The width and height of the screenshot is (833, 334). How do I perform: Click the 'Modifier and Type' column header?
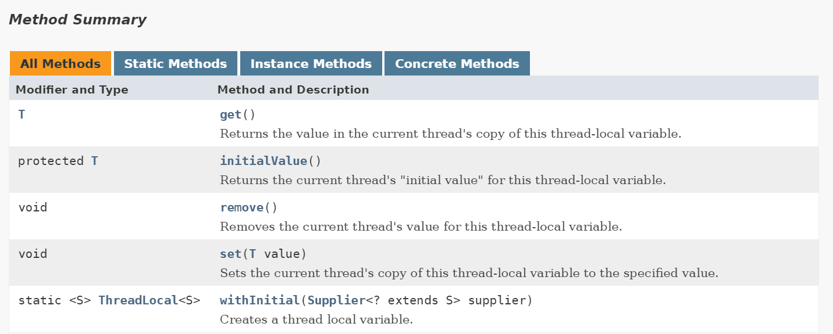[72, 90]
